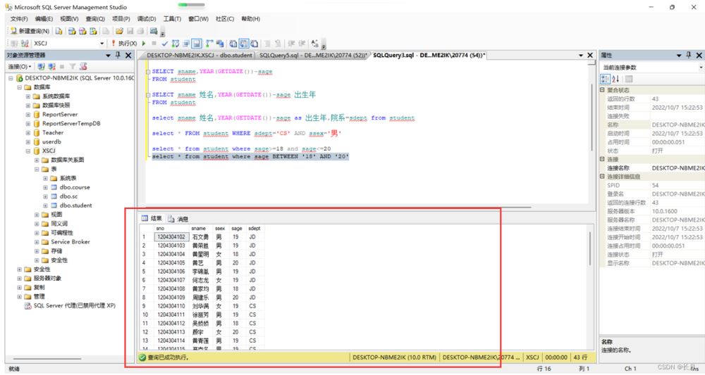Pin the Object Explorer panel with pushpin
705x375 pixels.
[x=118, y=55]
